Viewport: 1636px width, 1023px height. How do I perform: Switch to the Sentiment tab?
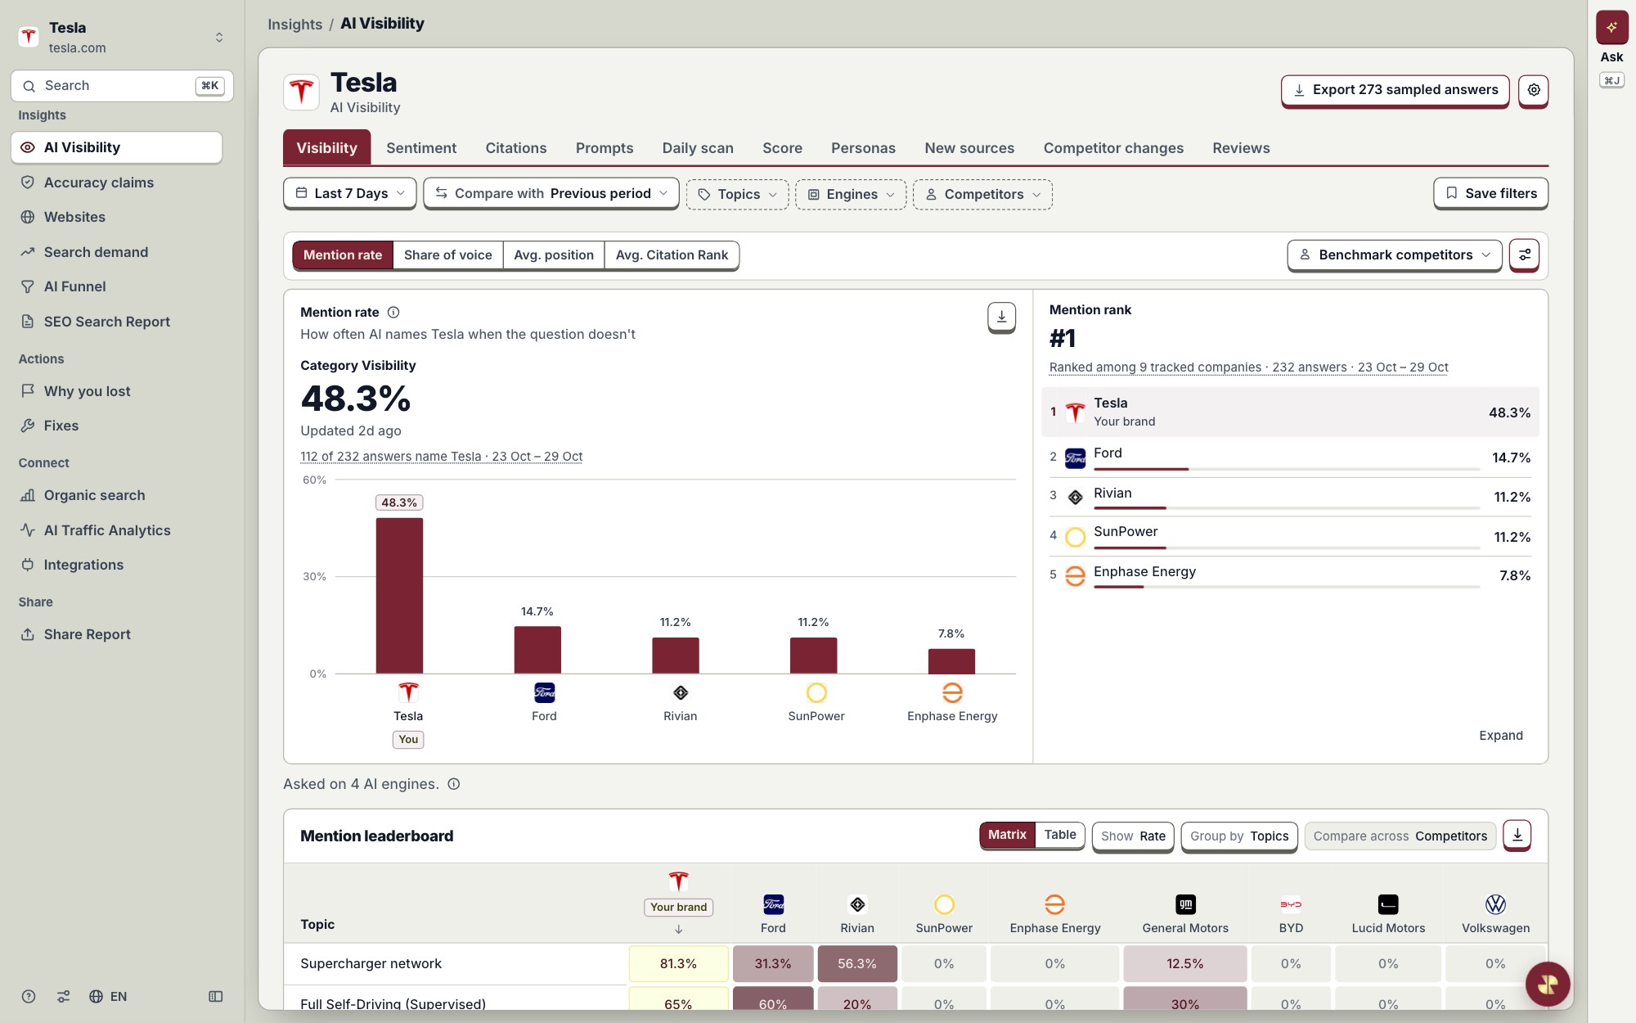point(421,148)
